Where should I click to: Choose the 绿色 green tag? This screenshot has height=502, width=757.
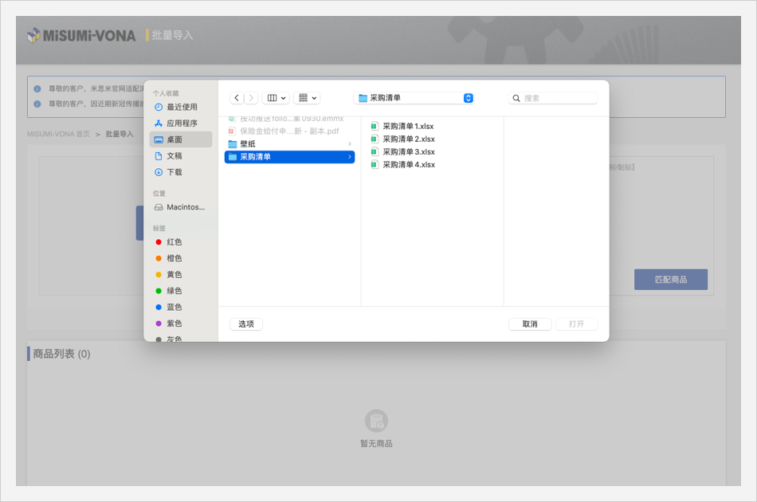(x=174, y=291)
